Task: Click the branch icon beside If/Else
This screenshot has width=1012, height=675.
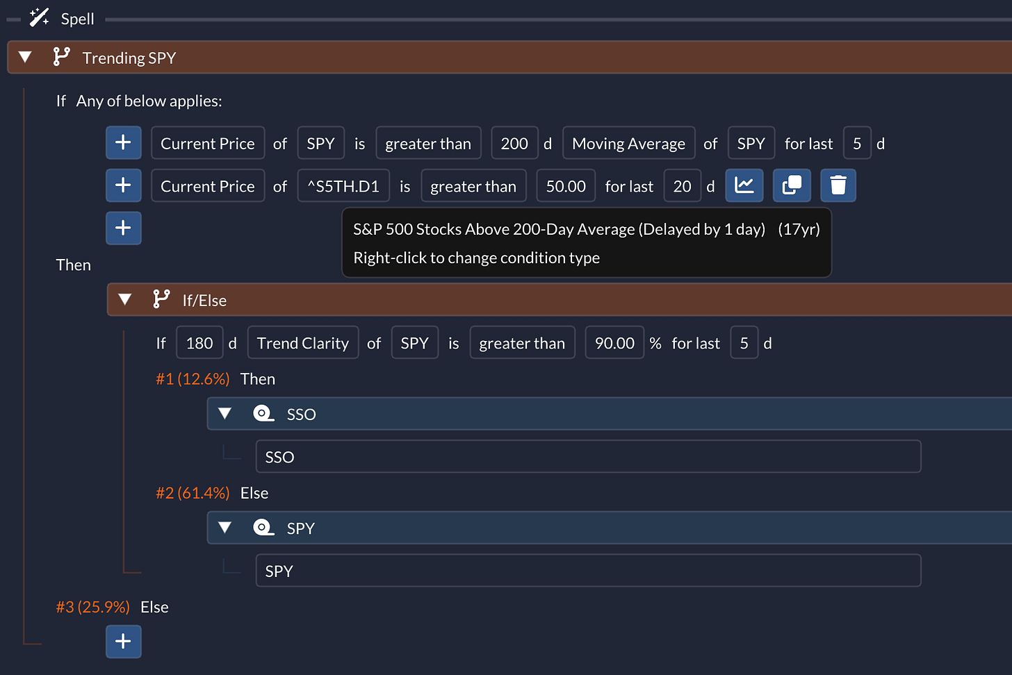Action: pyautogui.click(x=161, y=299)
